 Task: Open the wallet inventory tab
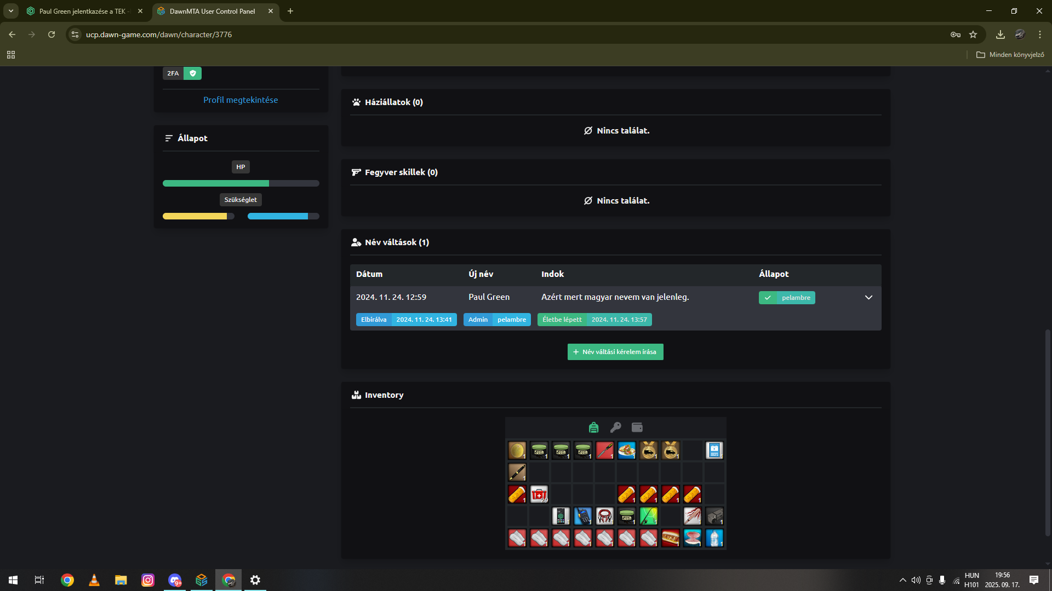pos(637,427)
